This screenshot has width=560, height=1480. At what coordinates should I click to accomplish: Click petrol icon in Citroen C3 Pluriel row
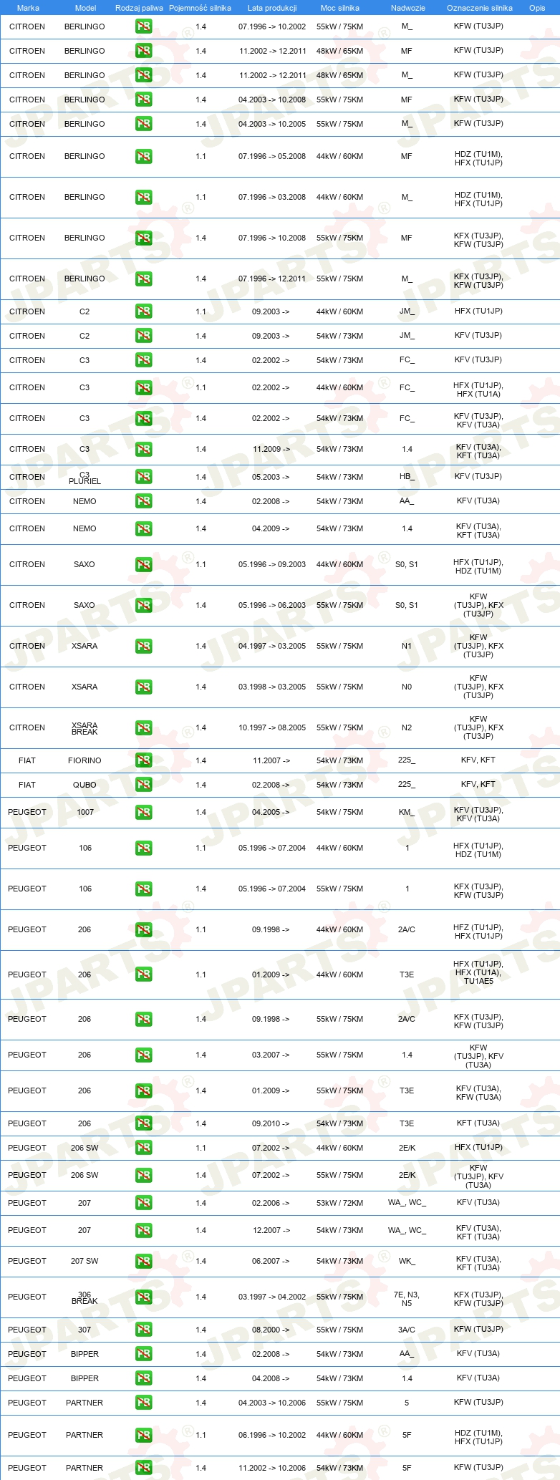click(x=143, y=477)
